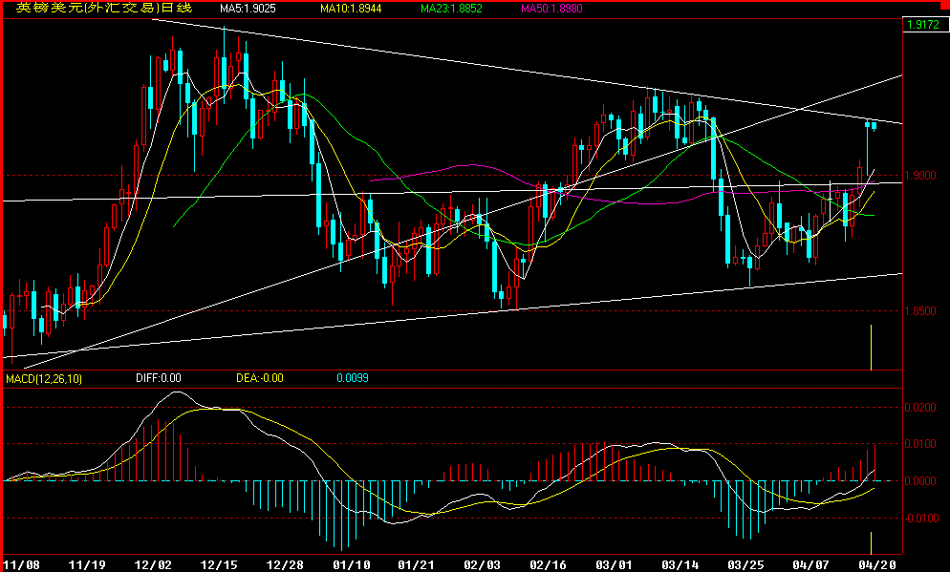Click the MA10:1.8944 indicator label

pyautogui.click(x=351, y=8)
